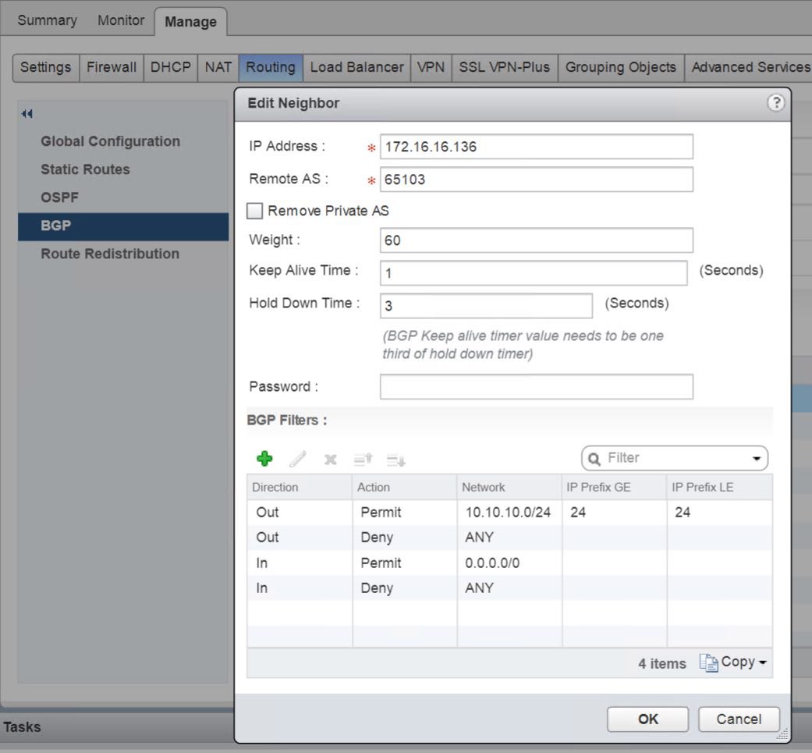This screenshot has width=812, height=753.
Task: Click the edit pencil icon in BGP Filters
Action: (298, 459)
